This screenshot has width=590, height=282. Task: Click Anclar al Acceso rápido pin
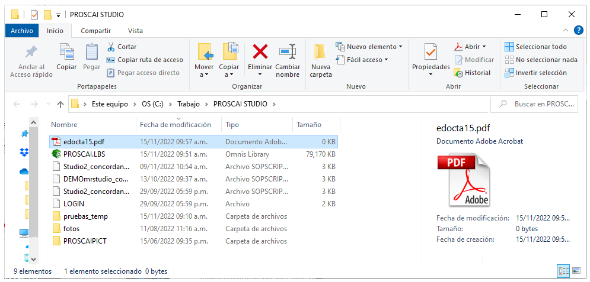31,52
